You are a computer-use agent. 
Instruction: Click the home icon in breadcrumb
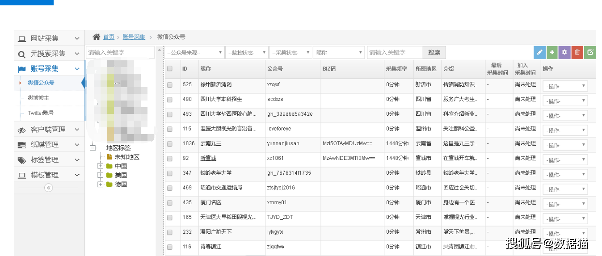[x=96, y=37]
